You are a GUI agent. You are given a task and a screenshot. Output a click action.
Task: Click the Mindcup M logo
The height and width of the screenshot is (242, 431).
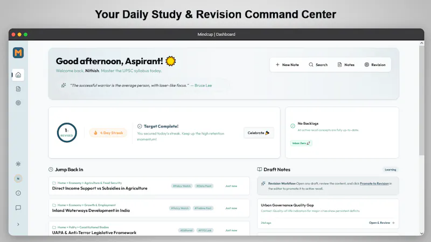(18, 52)
